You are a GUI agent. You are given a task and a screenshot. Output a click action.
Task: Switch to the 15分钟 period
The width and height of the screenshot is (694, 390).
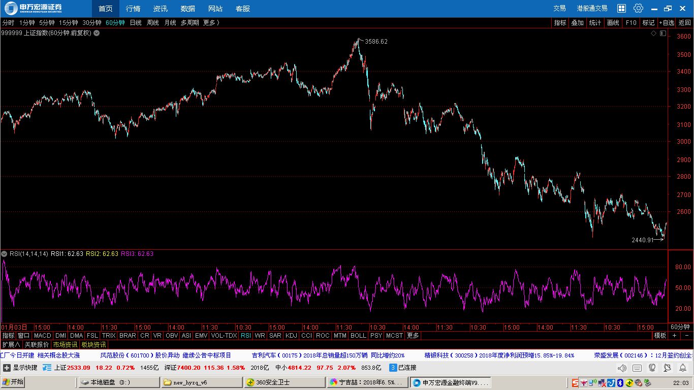coord(69,23)
